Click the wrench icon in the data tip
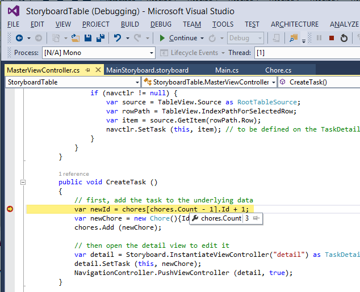This screenshot has width=360, height=292. pos(195,218)
